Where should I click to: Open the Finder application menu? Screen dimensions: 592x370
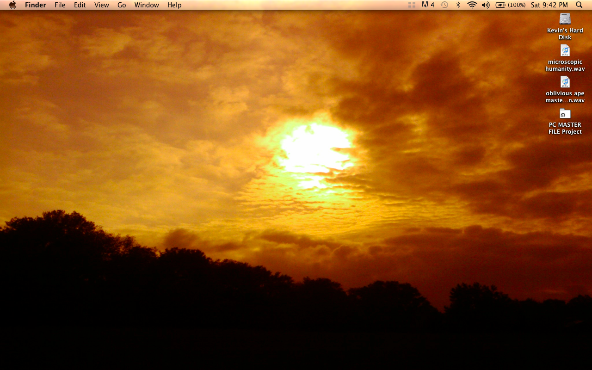point(35,5)
